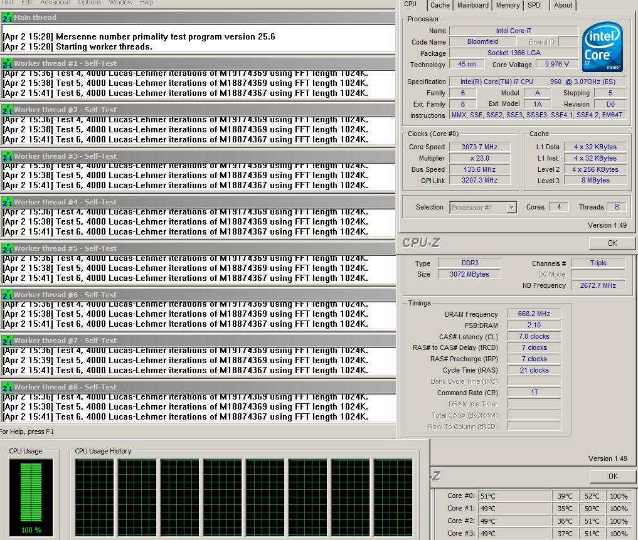Click the Worker thread #4 window icon
The height and width of the screenshot is (540, 638).
(7, 202)
